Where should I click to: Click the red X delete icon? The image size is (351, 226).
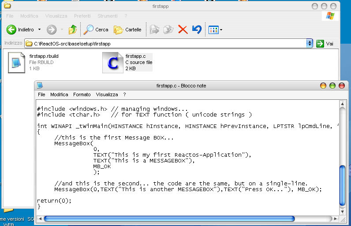pos(183,30)
